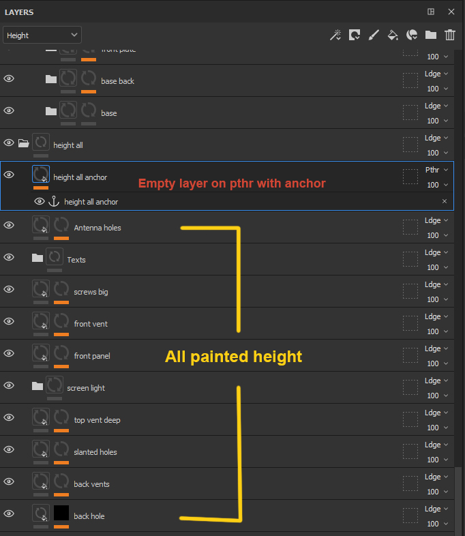Image resolution: width=465 pixels, height=536 pixels.
Task: Open Ldge blend mode dropdown for base back
Action: (x=436, y=74)
